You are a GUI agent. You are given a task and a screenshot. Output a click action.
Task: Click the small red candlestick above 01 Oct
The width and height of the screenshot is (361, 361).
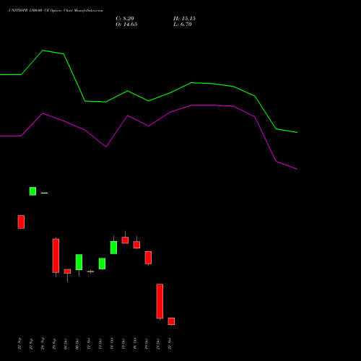coord(67,271)
